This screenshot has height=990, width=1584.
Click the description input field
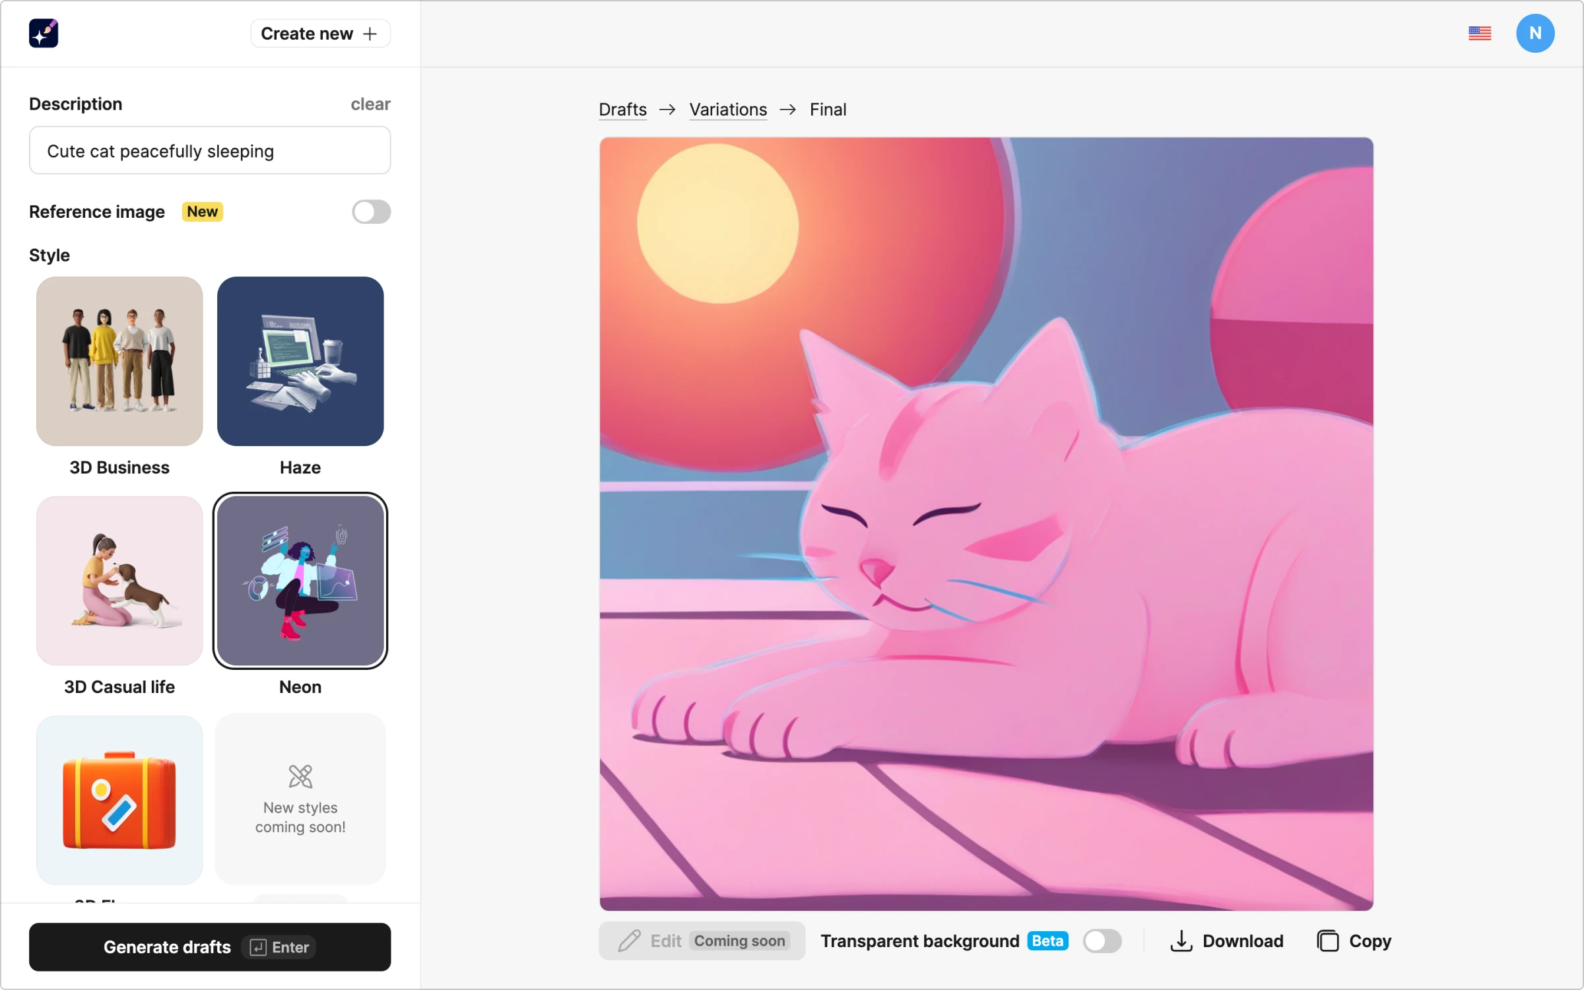click(x=210, y=150)
